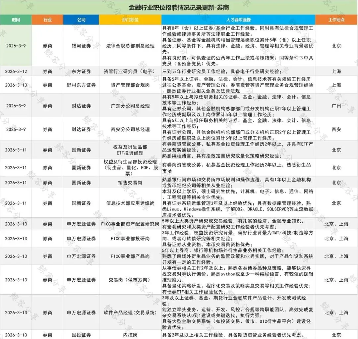The image size is (358, 339).
Task: Click location cell 广州
Action: point(336,106)
